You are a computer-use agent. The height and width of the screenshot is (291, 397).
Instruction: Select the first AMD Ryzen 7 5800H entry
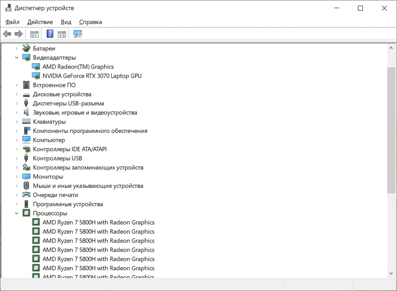(x=98, y=222)
